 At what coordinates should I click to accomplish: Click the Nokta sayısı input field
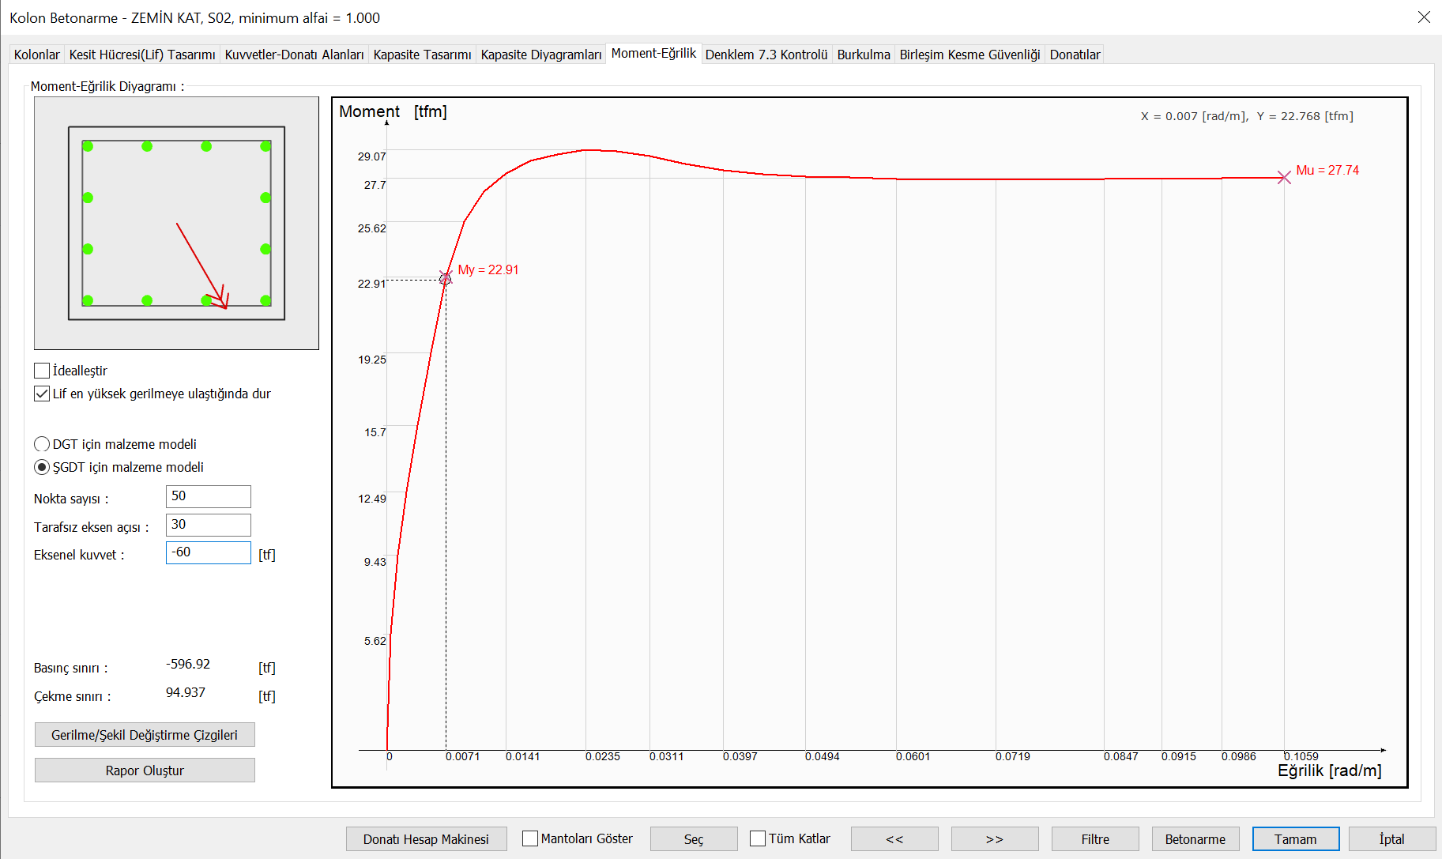(209, 496)
